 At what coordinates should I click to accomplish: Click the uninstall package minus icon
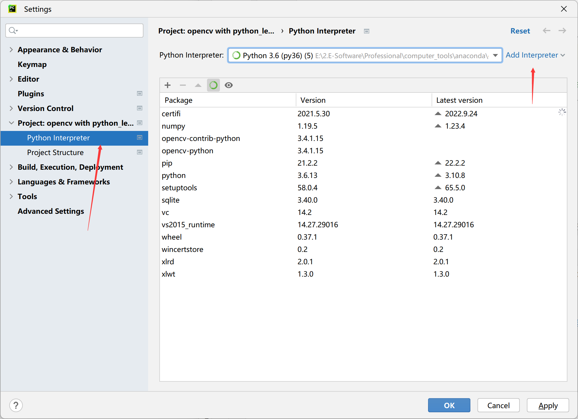pyautogui.click(x=183, y=85)
